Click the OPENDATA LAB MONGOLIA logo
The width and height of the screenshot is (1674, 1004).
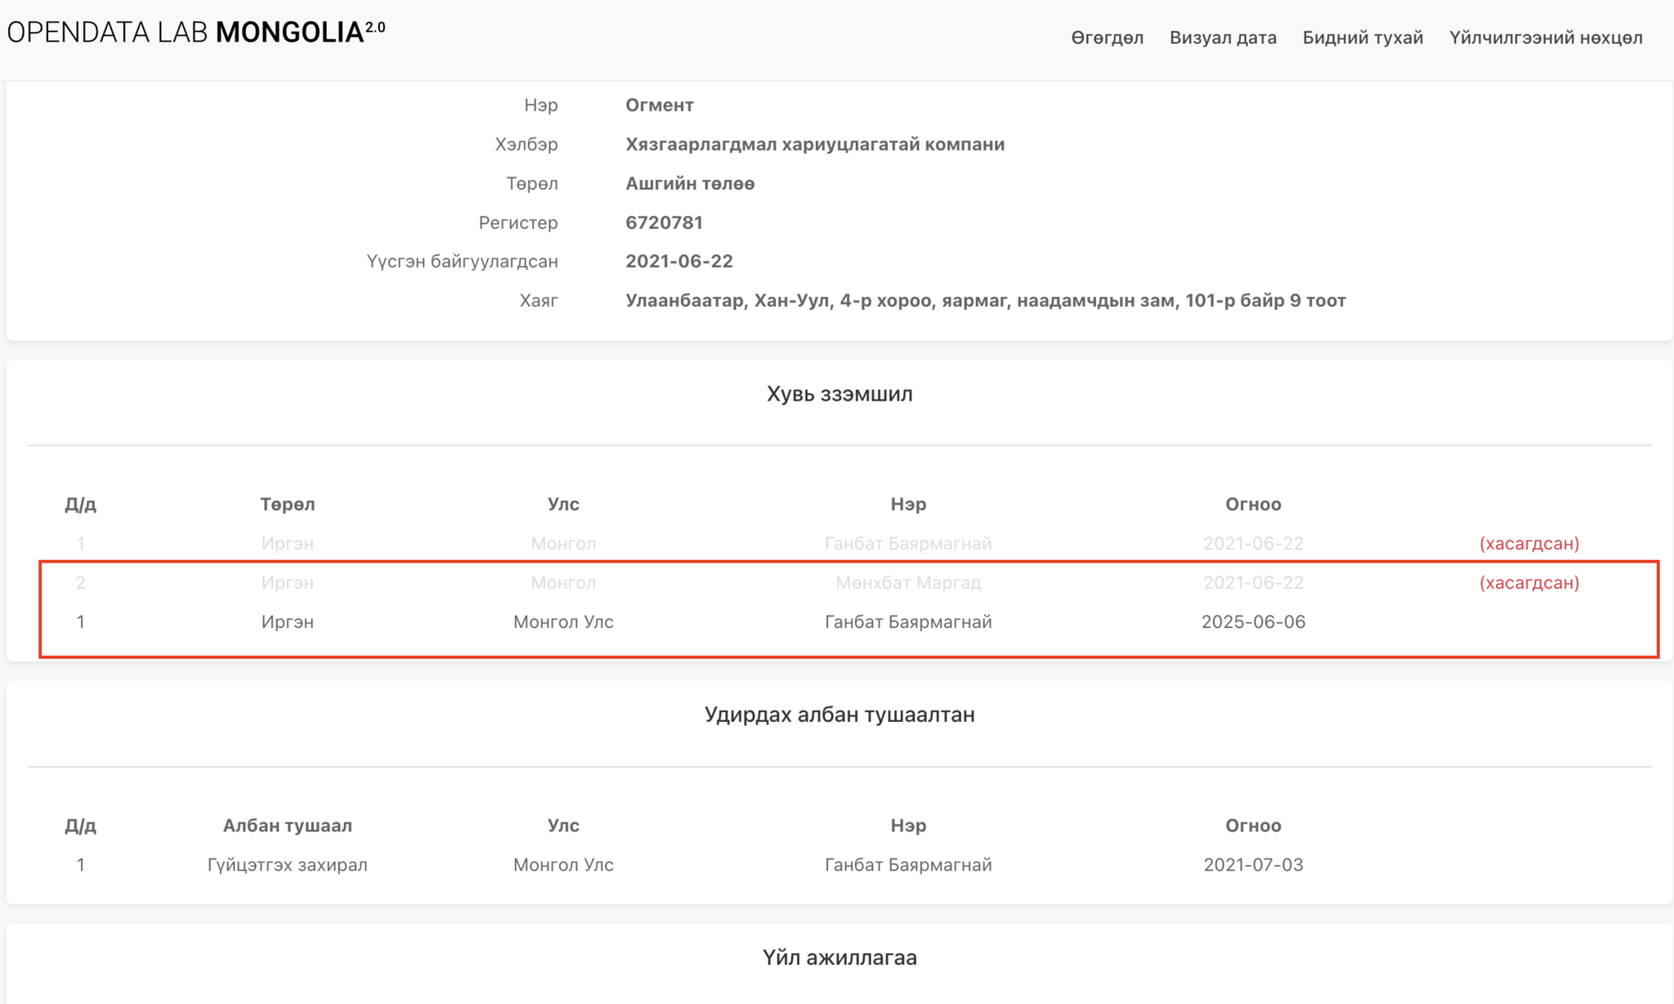coord(195,33)
